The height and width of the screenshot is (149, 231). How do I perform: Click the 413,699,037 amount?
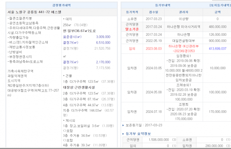(x=217, y=49)
